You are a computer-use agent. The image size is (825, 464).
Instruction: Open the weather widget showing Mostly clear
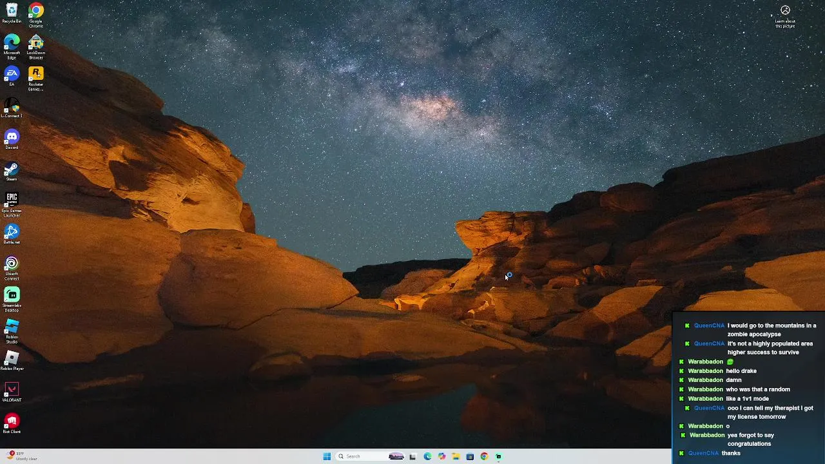pyautogui.click(x=22, y=456)
